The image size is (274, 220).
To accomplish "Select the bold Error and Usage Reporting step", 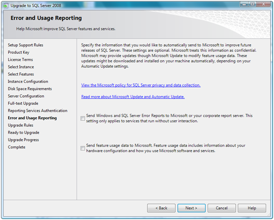I will coord(32,118).
